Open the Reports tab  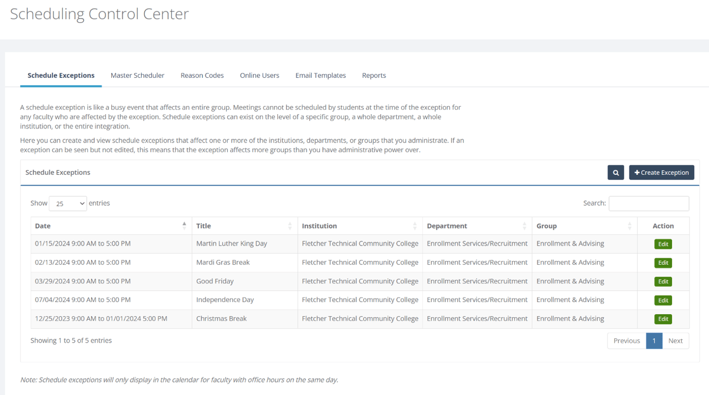[x=374, y=75]
